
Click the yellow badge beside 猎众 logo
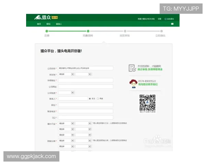click(55, 18)
